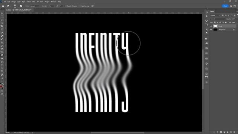Image resolution: width=238 pixels, height=134 pixels.
Task: Click the Share button
Action: (x=225, y=6)
